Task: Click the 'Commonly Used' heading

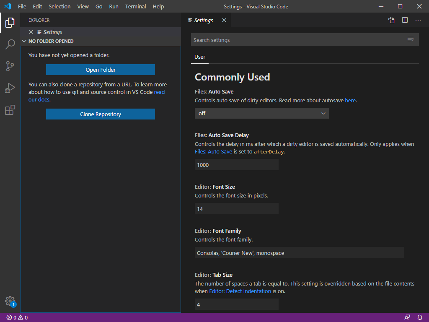Action: click(232, 77)
